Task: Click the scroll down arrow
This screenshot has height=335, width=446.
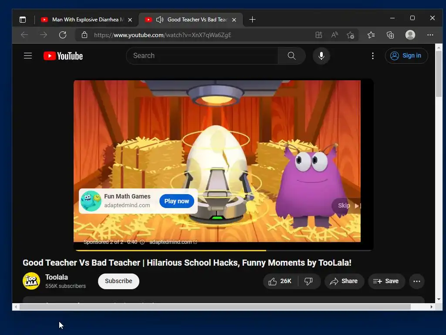Action: (x=439, y=299)
